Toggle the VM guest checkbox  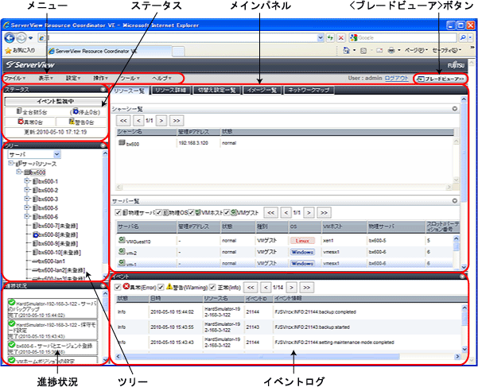pyautogui.click(x=227, y=212)
